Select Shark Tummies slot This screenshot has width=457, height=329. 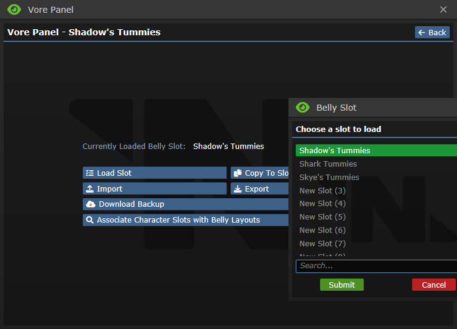coord(376,164)
